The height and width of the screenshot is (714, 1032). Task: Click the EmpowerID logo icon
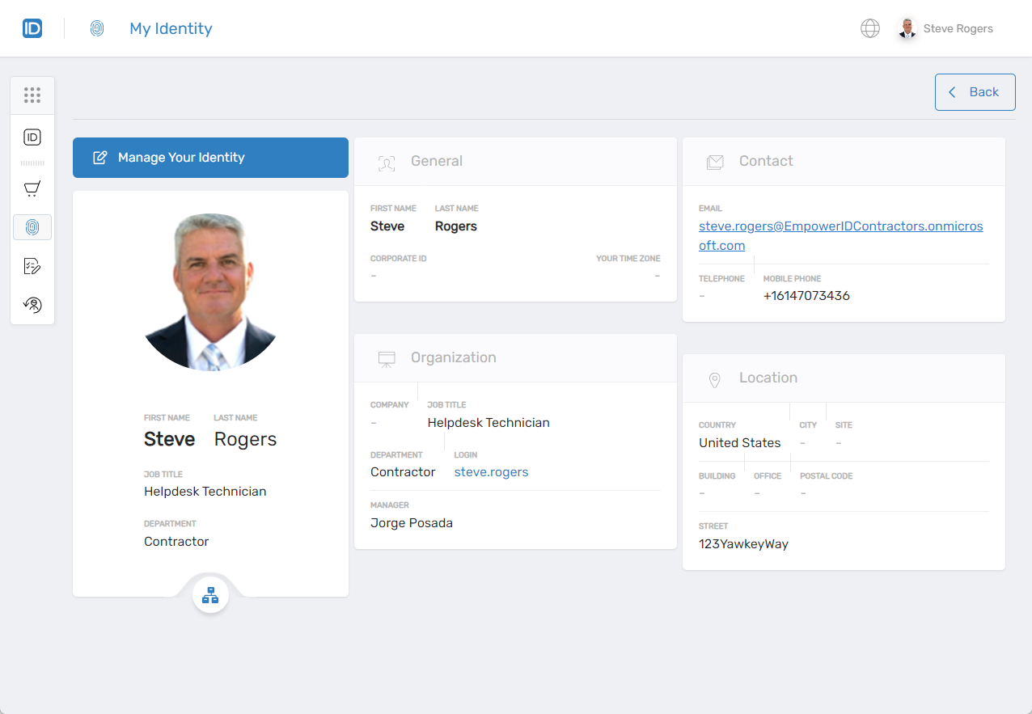coord(32,29)
